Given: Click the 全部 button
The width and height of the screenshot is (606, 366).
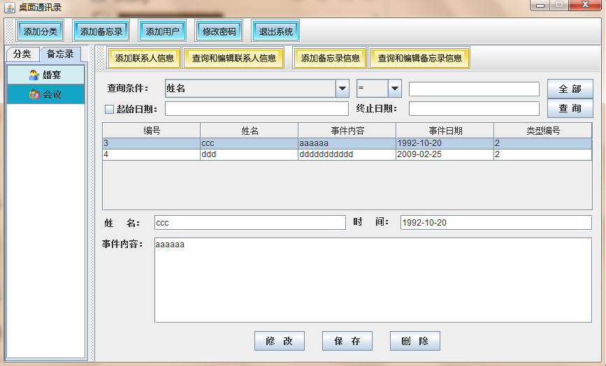Looking at the screenshot, I should click(x=570, y=89).
